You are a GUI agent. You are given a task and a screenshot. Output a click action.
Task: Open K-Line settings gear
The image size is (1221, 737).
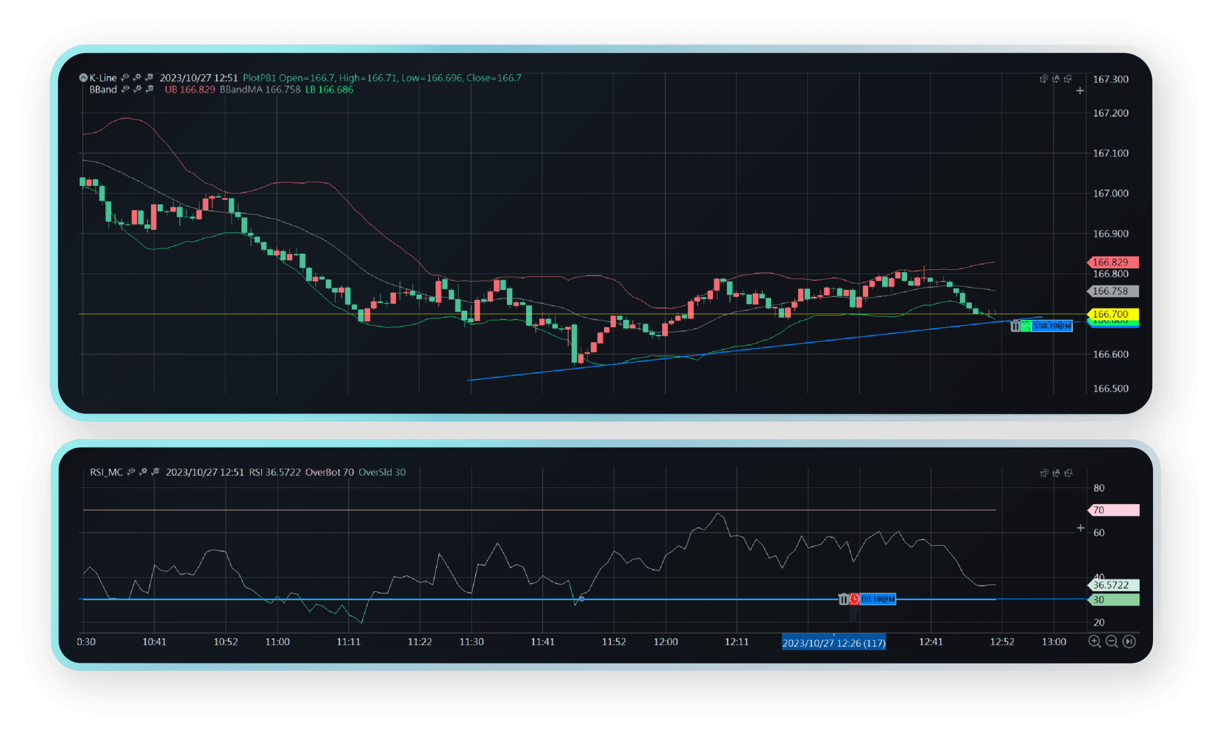[x=137, y=77]
